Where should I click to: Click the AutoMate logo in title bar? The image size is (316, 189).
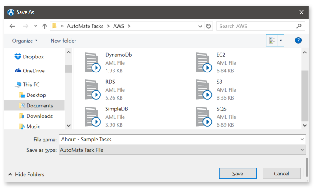(11, 12)
